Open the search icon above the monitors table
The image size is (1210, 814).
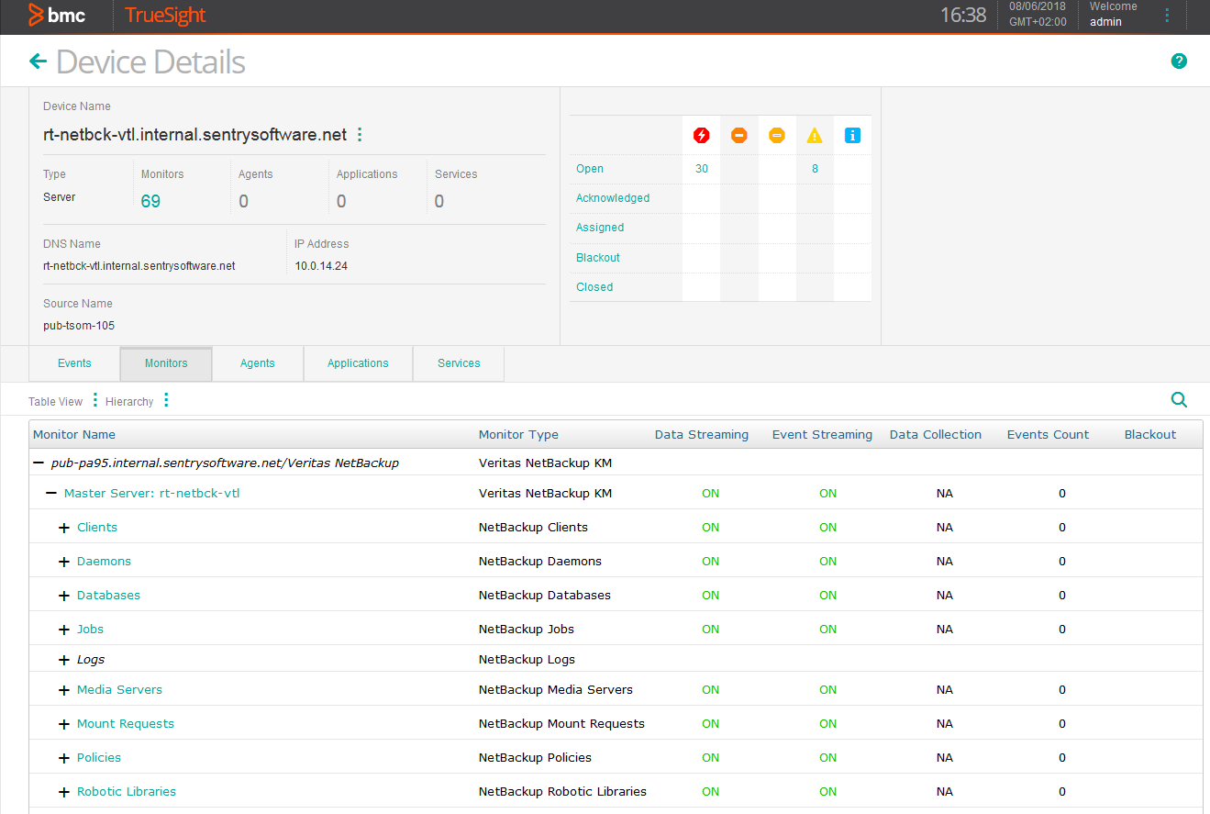click(x=1179, y=400)
